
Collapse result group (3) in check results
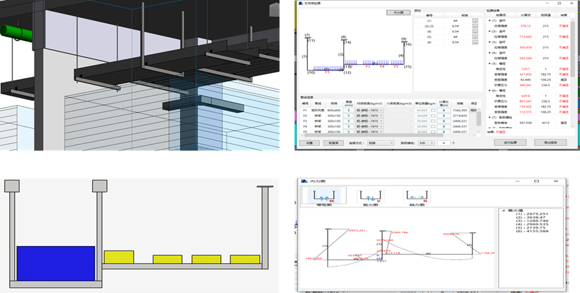(x=490, y=42)
